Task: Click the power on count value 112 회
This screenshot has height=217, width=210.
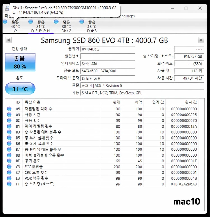Action: point(189,71)
